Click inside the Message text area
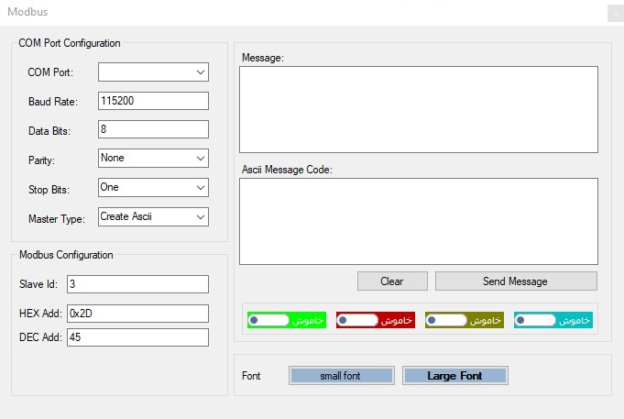This screenshot has height=419, width=624. [419, 109]
